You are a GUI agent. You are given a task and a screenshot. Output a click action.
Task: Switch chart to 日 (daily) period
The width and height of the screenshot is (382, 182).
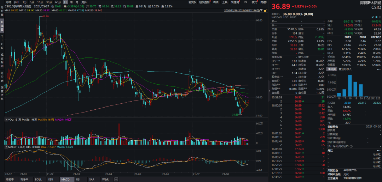pyautogui.click(x=65, y=2)
